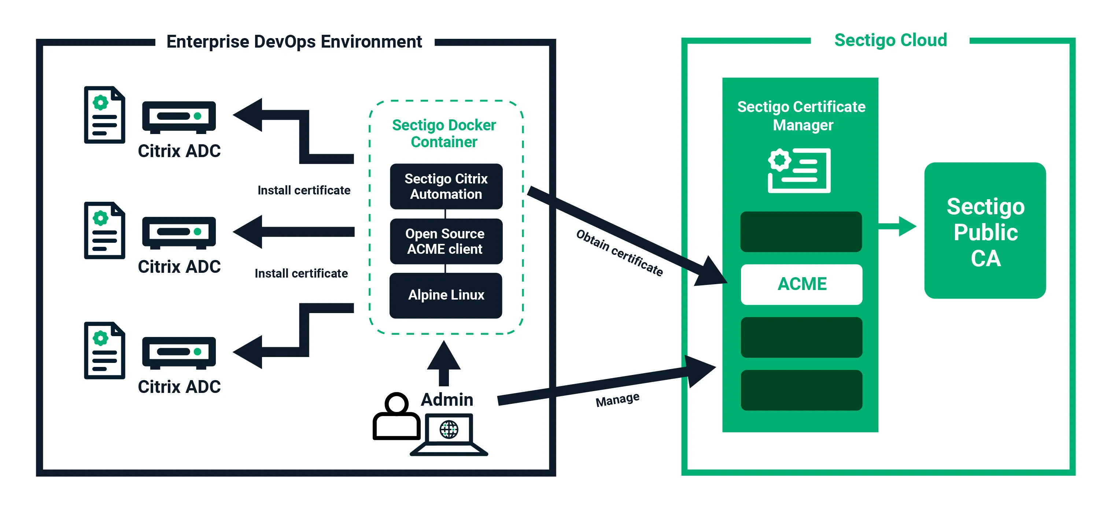Click the lower "Install certificate" label
The width and height of the screenshot is (1114, 509).
click(x=301, y=273)
